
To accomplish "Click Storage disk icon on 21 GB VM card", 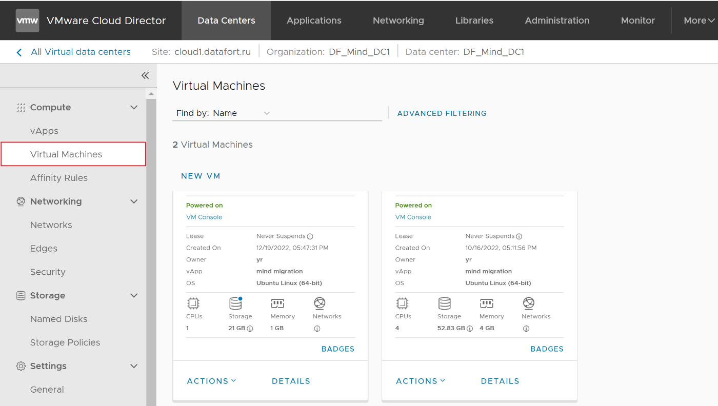I will (235, 303).
